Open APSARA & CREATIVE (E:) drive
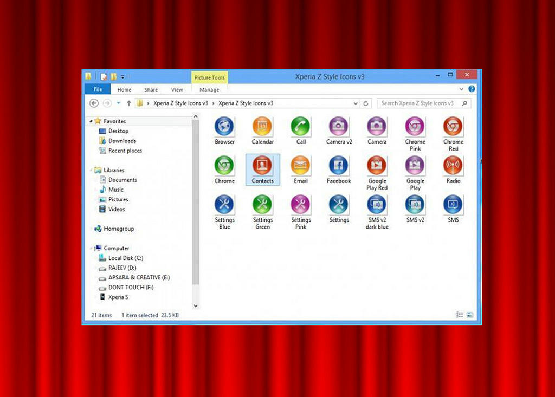555x397 pixels. 139,277
